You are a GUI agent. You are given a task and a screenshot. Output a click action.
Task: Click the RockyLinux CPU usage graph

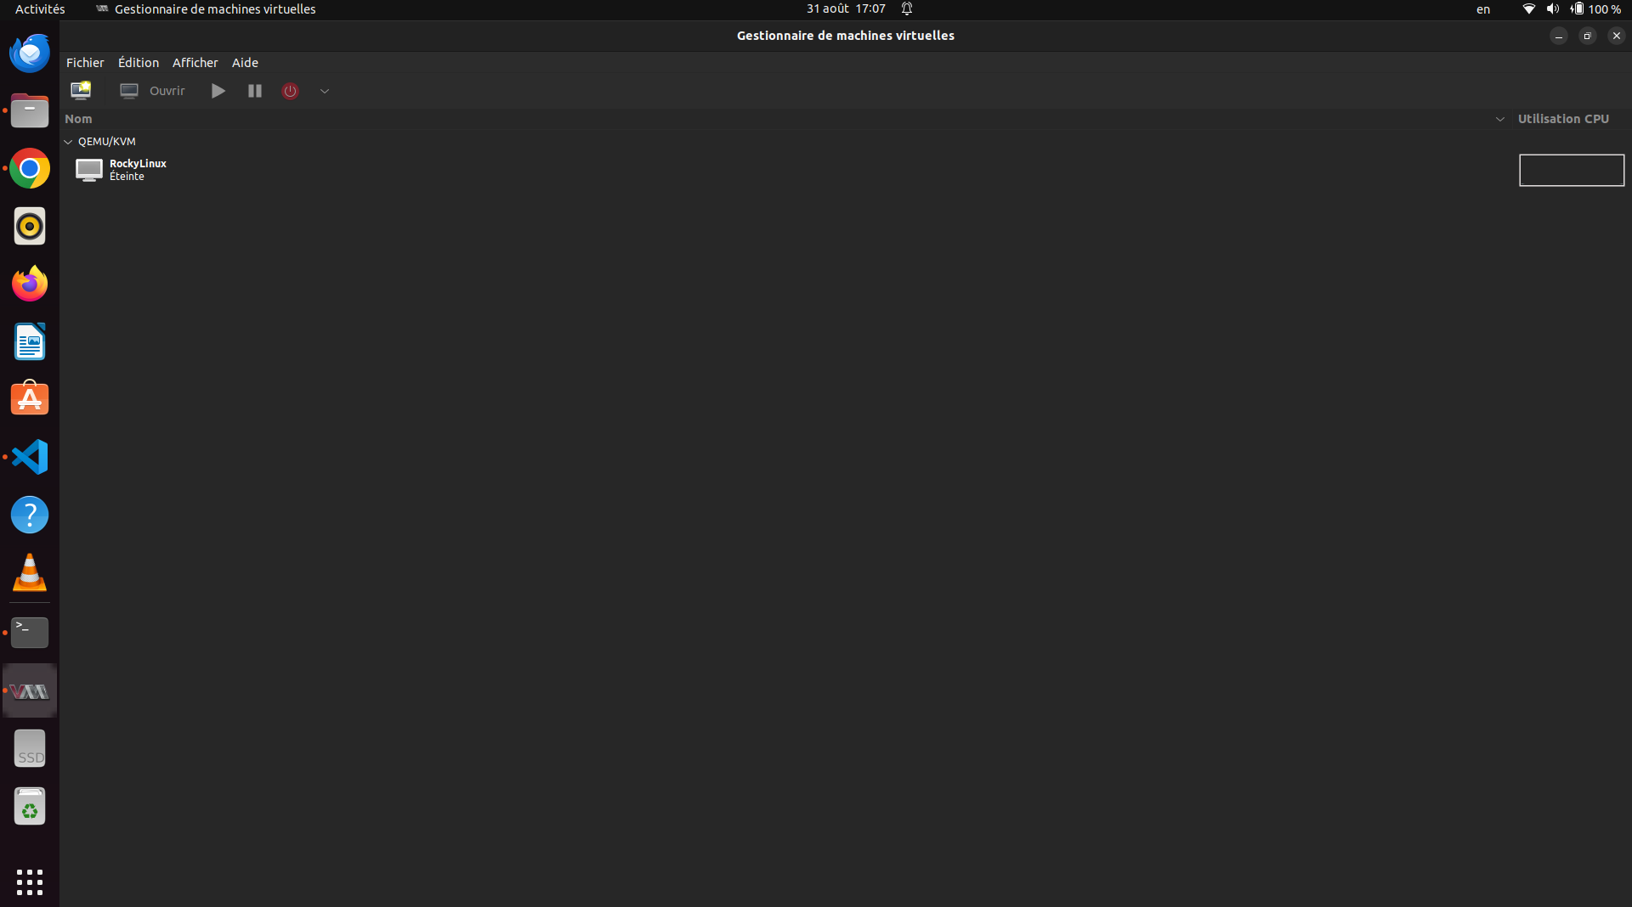(x=1572, y=170)
